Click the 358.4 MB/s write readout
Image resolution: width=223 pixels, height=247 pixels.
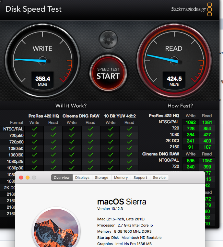point(42,81)
